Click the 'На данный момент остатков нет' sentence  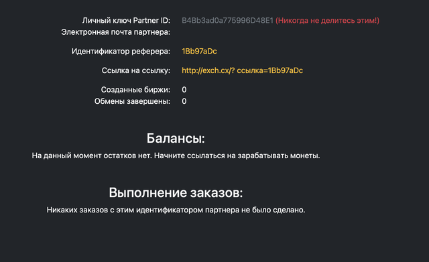point(92,155)
